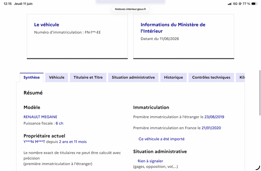Screen dimensions: 261x171
Task: Click the RENAULT MEGANE model text
Action: (40, 117)
